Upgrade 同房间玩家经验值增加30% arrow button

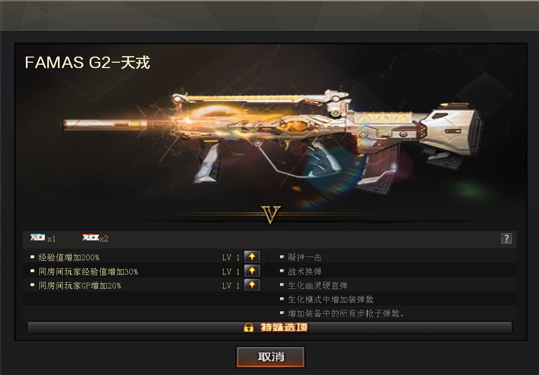point(252,271)
